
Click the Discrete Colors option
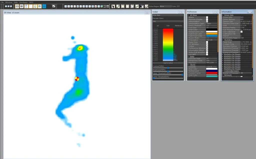pyautogui.click(x=158, y=18)
